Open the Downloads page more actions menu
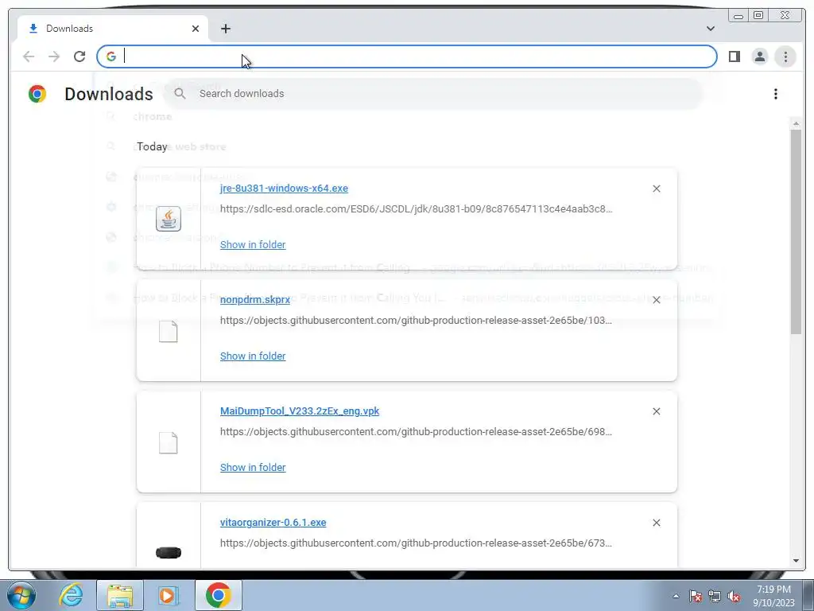Viewport: 814px width, 611px height. 776,94
